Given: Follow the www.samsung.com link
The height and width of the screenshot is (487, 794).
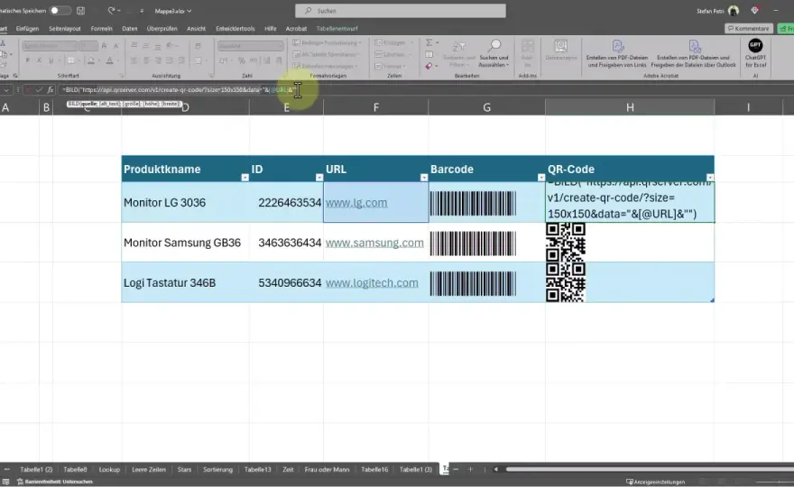Looking at the screenshot, I should click(374, 243).
